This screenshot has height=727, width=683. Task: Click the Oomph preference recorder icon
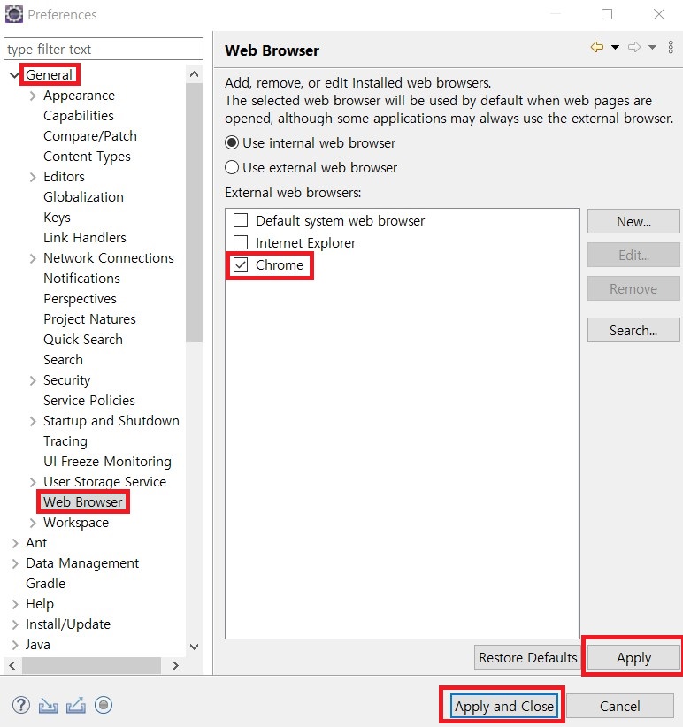(104, 705)
